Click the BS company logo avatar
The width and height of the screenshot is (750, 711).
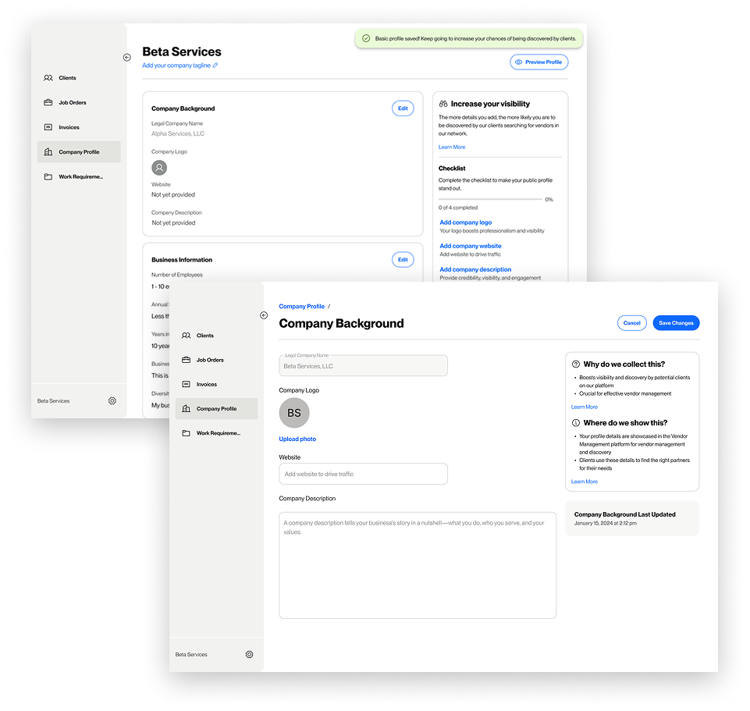pyautogui.click(x=294, y=413)
